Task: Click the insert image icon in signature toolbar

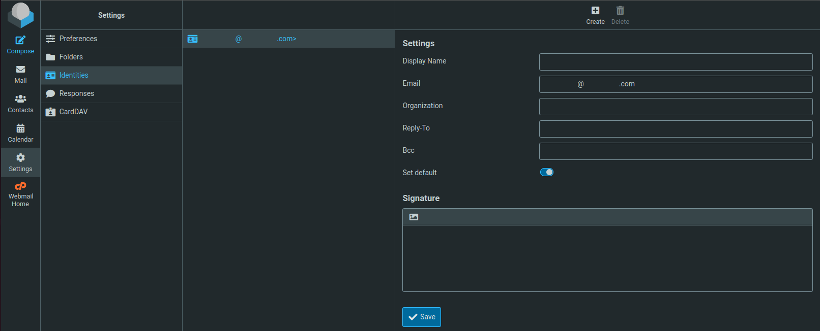Action: coord(414,217)
